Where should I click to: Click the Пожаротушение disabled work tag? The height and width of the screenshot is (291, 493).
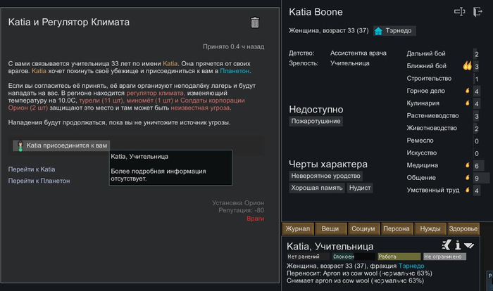316,122
